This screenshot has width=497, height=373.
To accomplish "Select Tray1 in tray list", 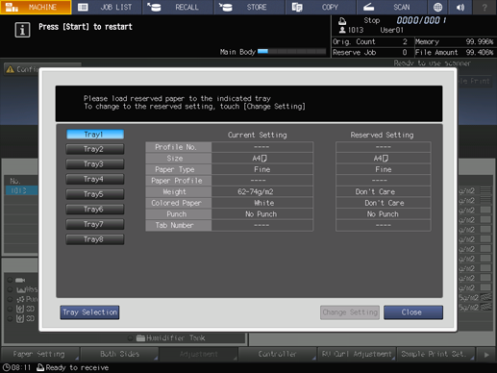I will pos(95,135).
